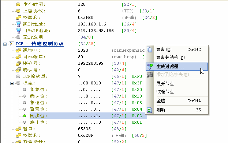Choose 展开节点 from the context menu
This screenshot has width=228, height=143.
177,84
